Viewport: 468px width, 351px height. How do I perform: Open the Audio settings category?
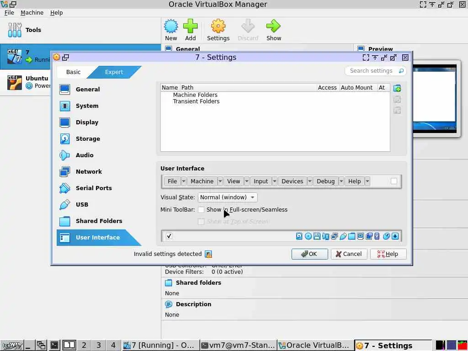click(x=99, y=155)
